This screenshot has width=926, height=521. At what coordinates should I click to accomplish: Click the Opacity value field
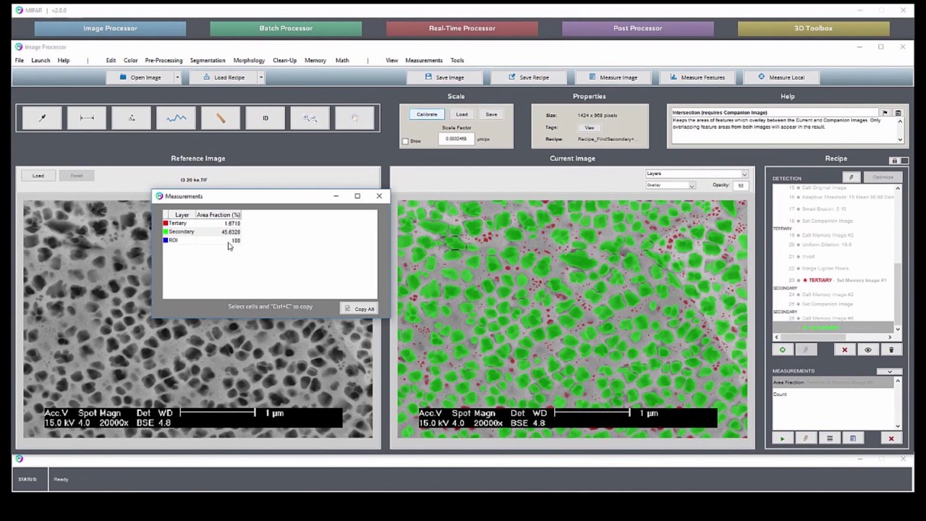[741, 185]
